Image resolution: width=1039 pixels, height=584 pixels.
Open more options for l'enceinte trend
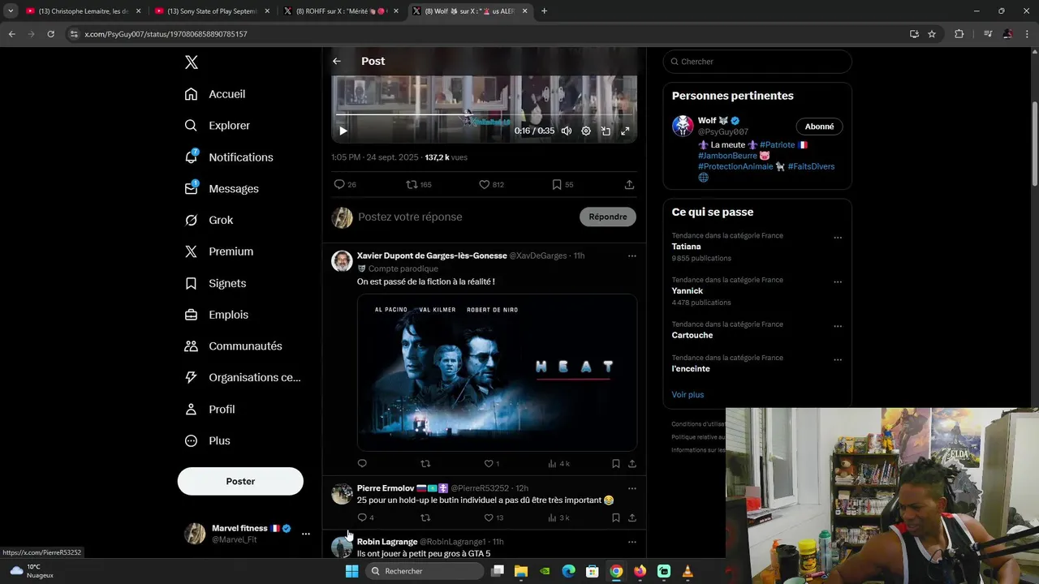[838, 360]
